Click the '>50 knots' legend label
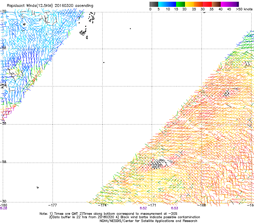This screenshot has height=223, width=254. coord(244,9)
